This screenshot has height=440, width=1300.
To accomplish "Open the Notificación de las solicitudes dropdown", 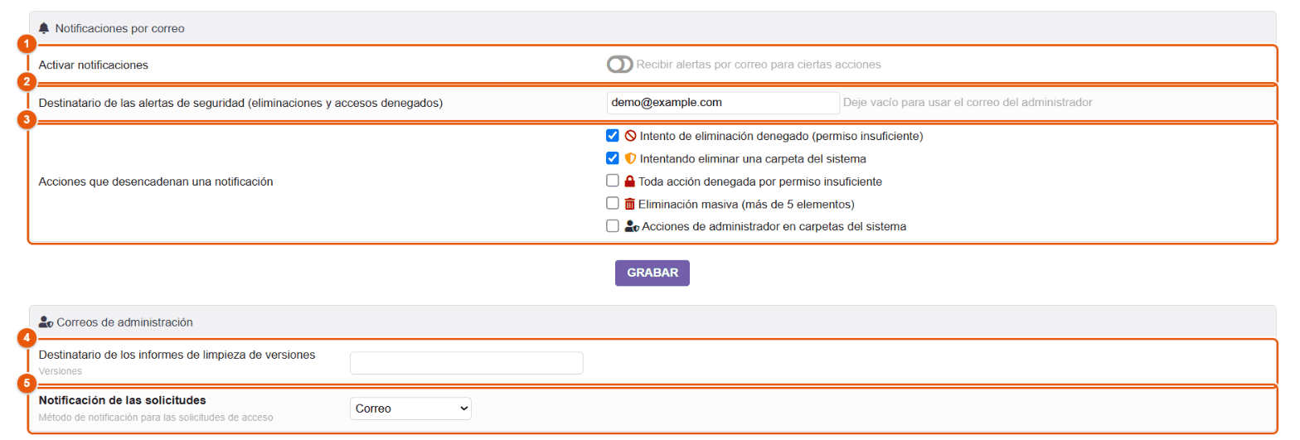I will (x=410, y=409).
